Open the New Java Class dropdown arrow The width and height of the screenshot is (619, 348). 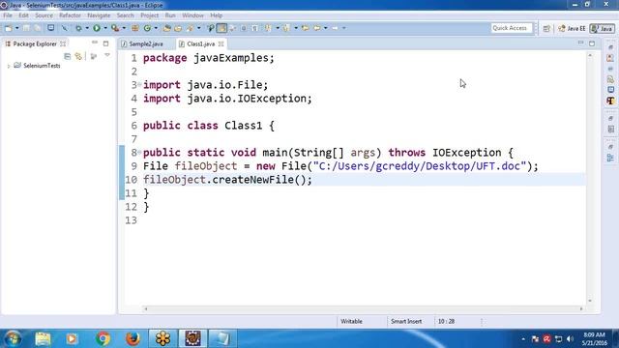coord(156,28)
